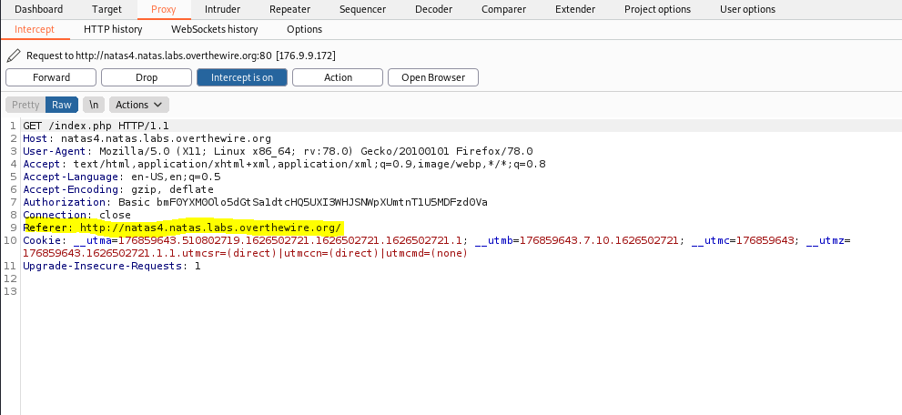Switch to the Dashboard tab
Screen dimensions: 902x415
[x=39, y=9]
